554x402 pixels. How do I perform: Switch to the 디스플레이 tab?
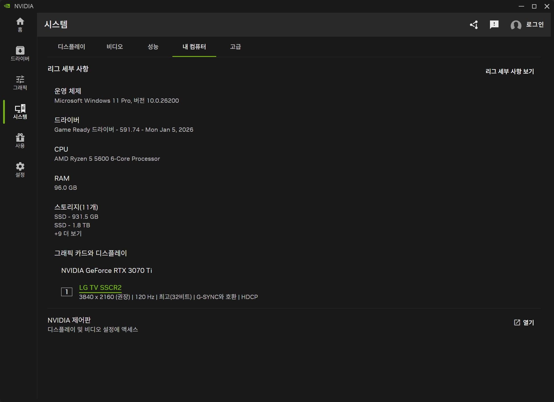pyautogui.click(x=71, y=47)
